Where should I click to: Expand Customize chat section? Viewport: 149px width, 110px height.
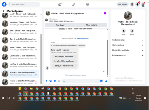point(128,40)
